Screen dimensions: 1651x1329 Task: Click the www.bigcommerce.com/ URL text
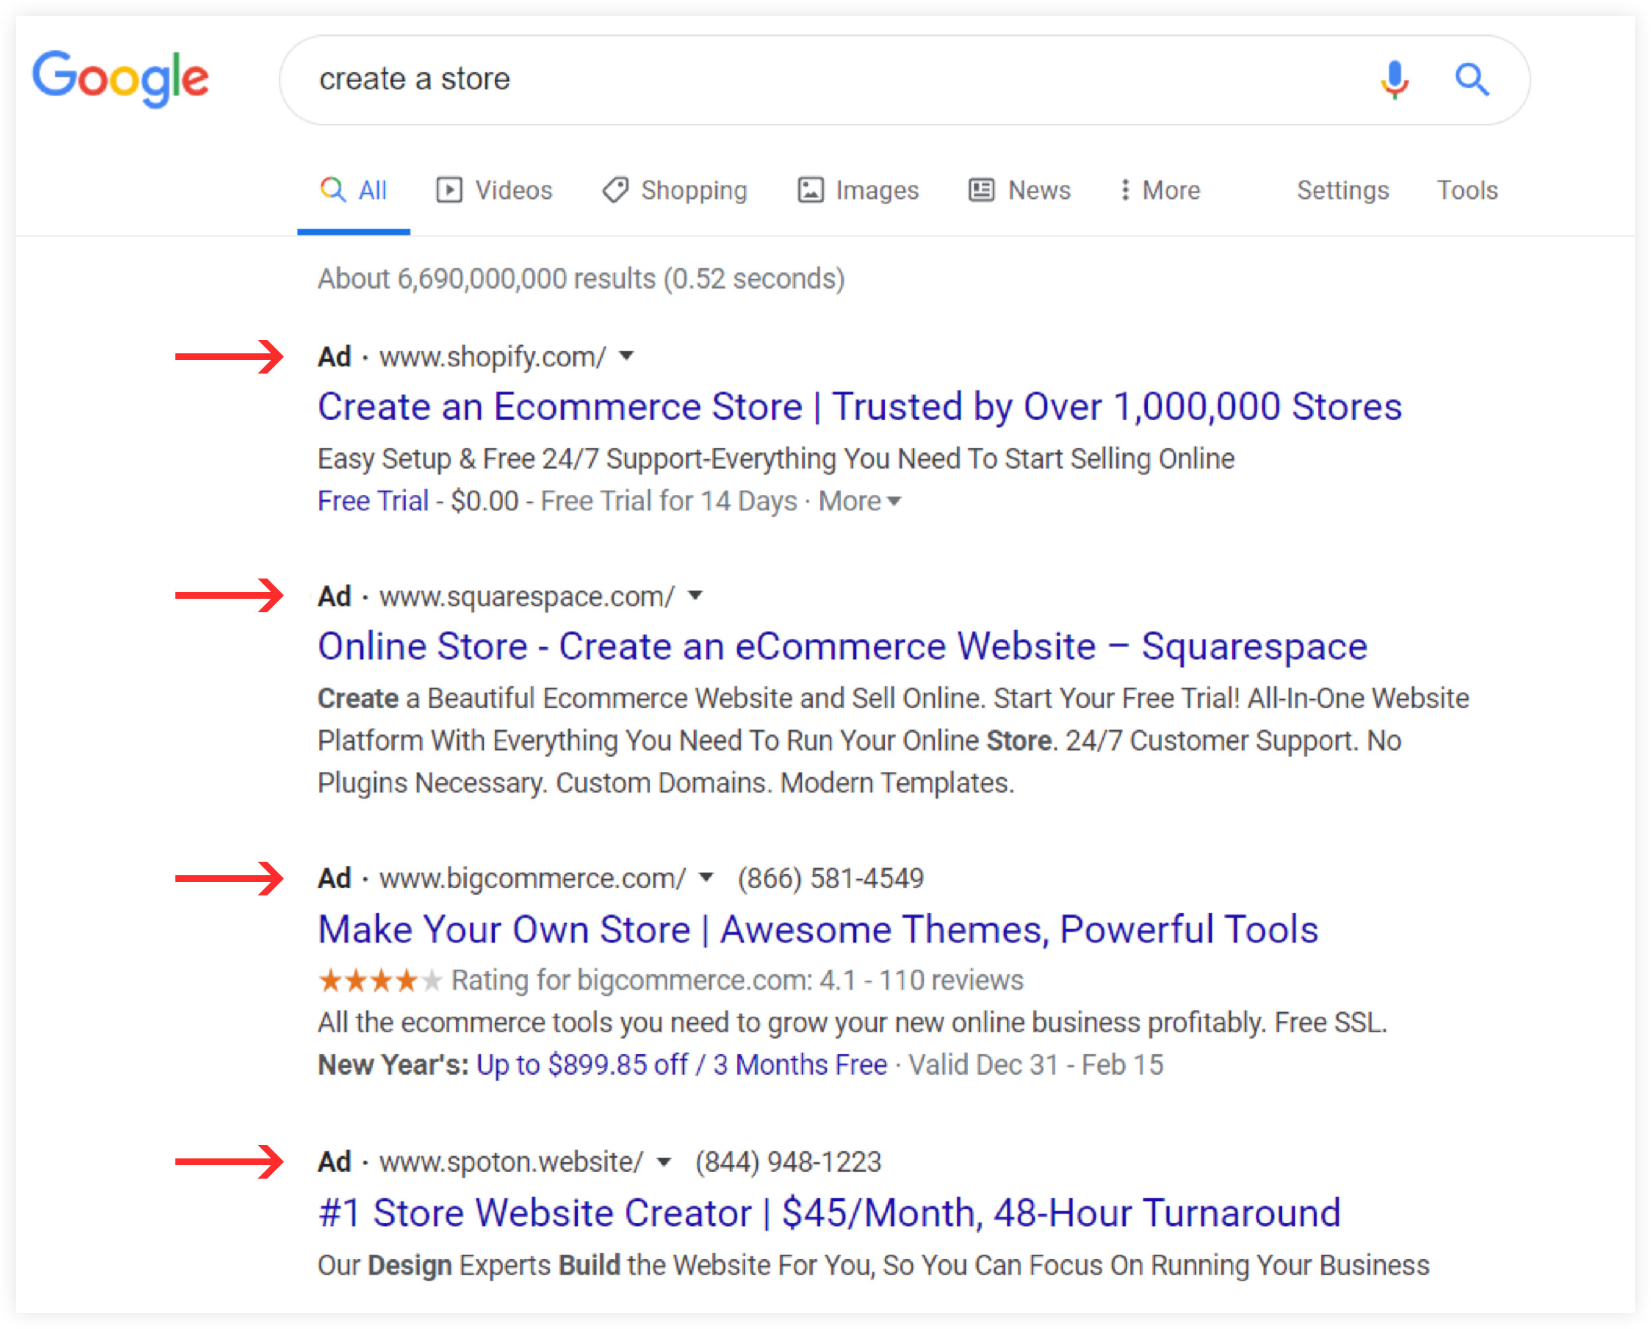point(533,878)
